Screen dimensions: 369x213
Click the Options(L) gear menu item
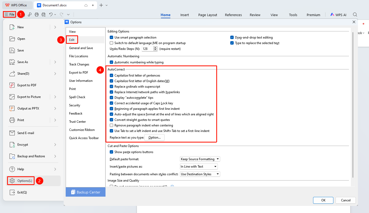(33, 181)
